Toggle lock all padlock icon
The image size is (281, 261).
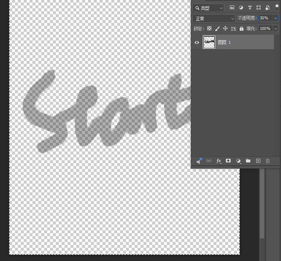[242, 28]
